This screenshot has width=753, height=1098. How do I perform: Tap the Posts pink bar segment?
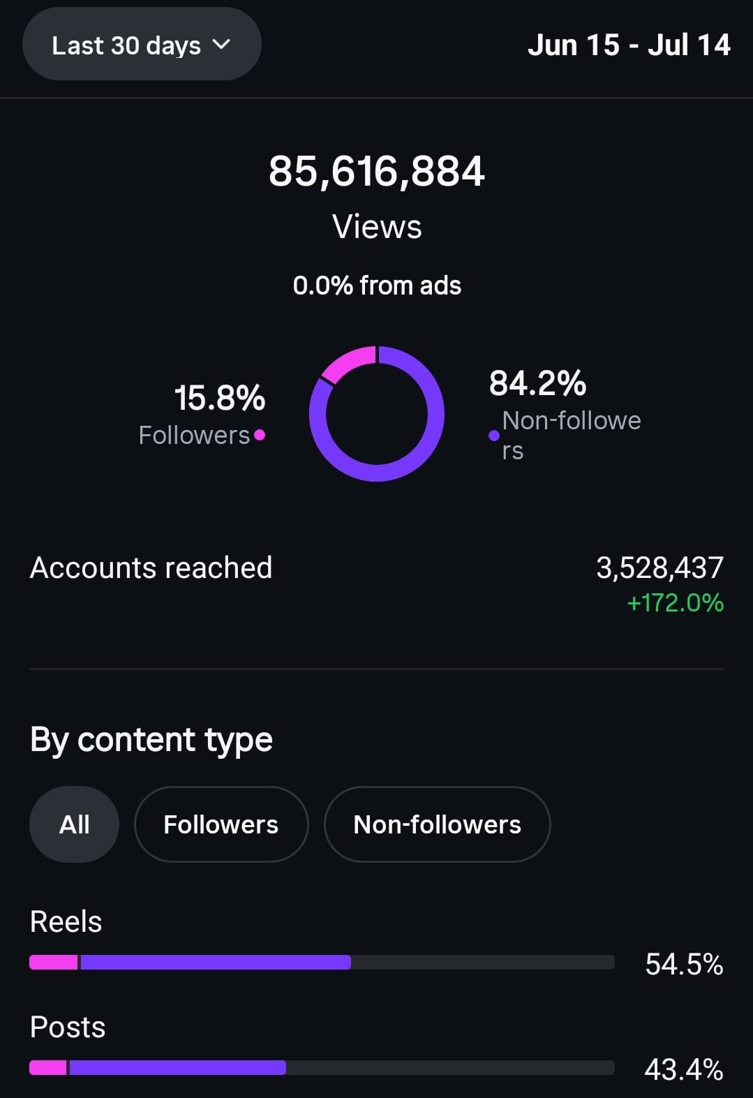click(x=48, y=1067)
